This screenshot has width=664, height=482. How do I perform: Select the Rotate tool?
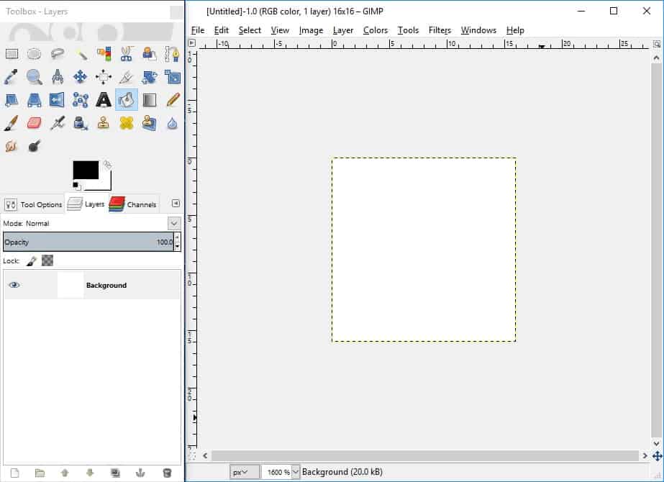[x=149, y=77]
